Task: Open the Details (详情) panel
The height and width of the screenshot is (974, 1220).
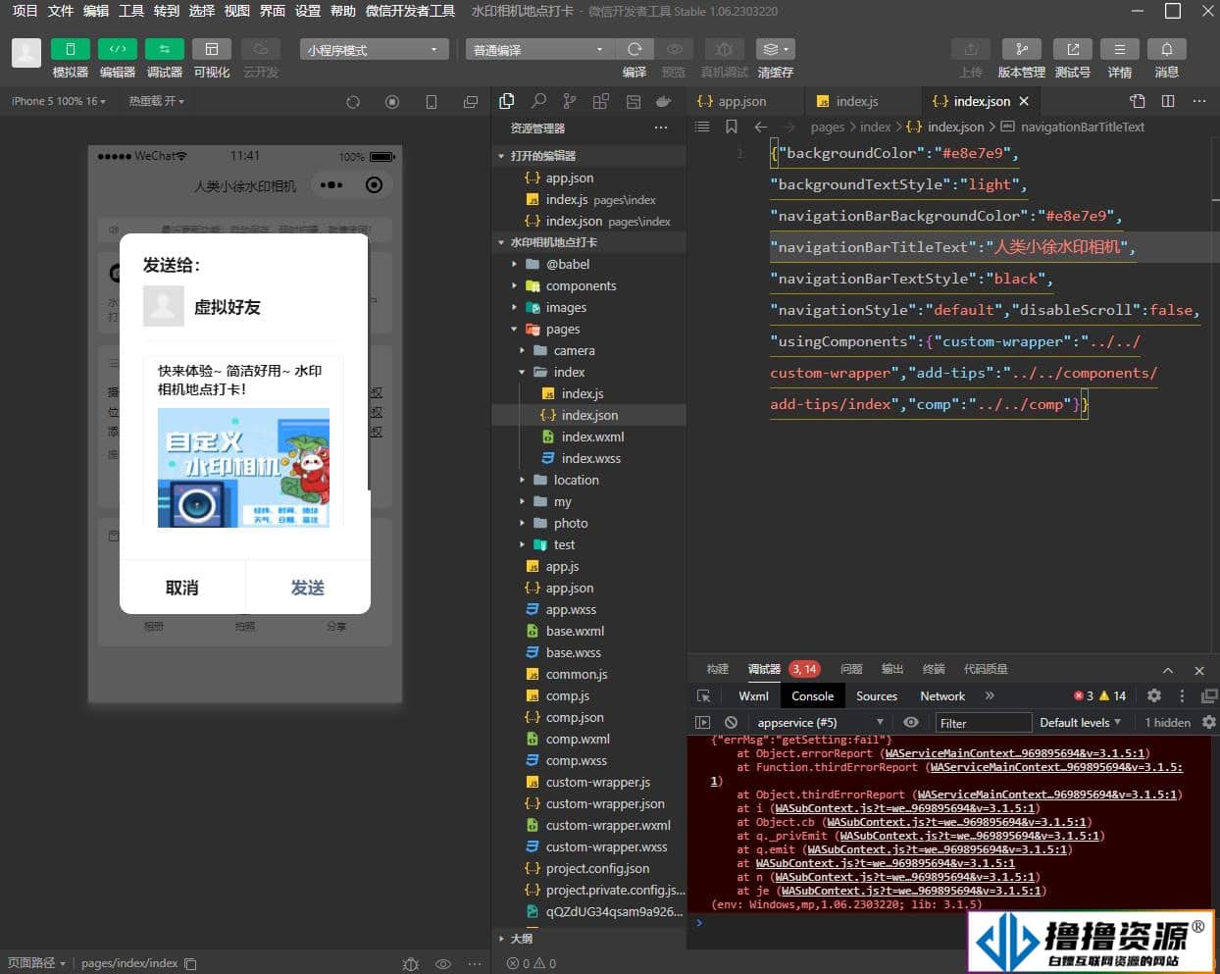Action: 1120,49
